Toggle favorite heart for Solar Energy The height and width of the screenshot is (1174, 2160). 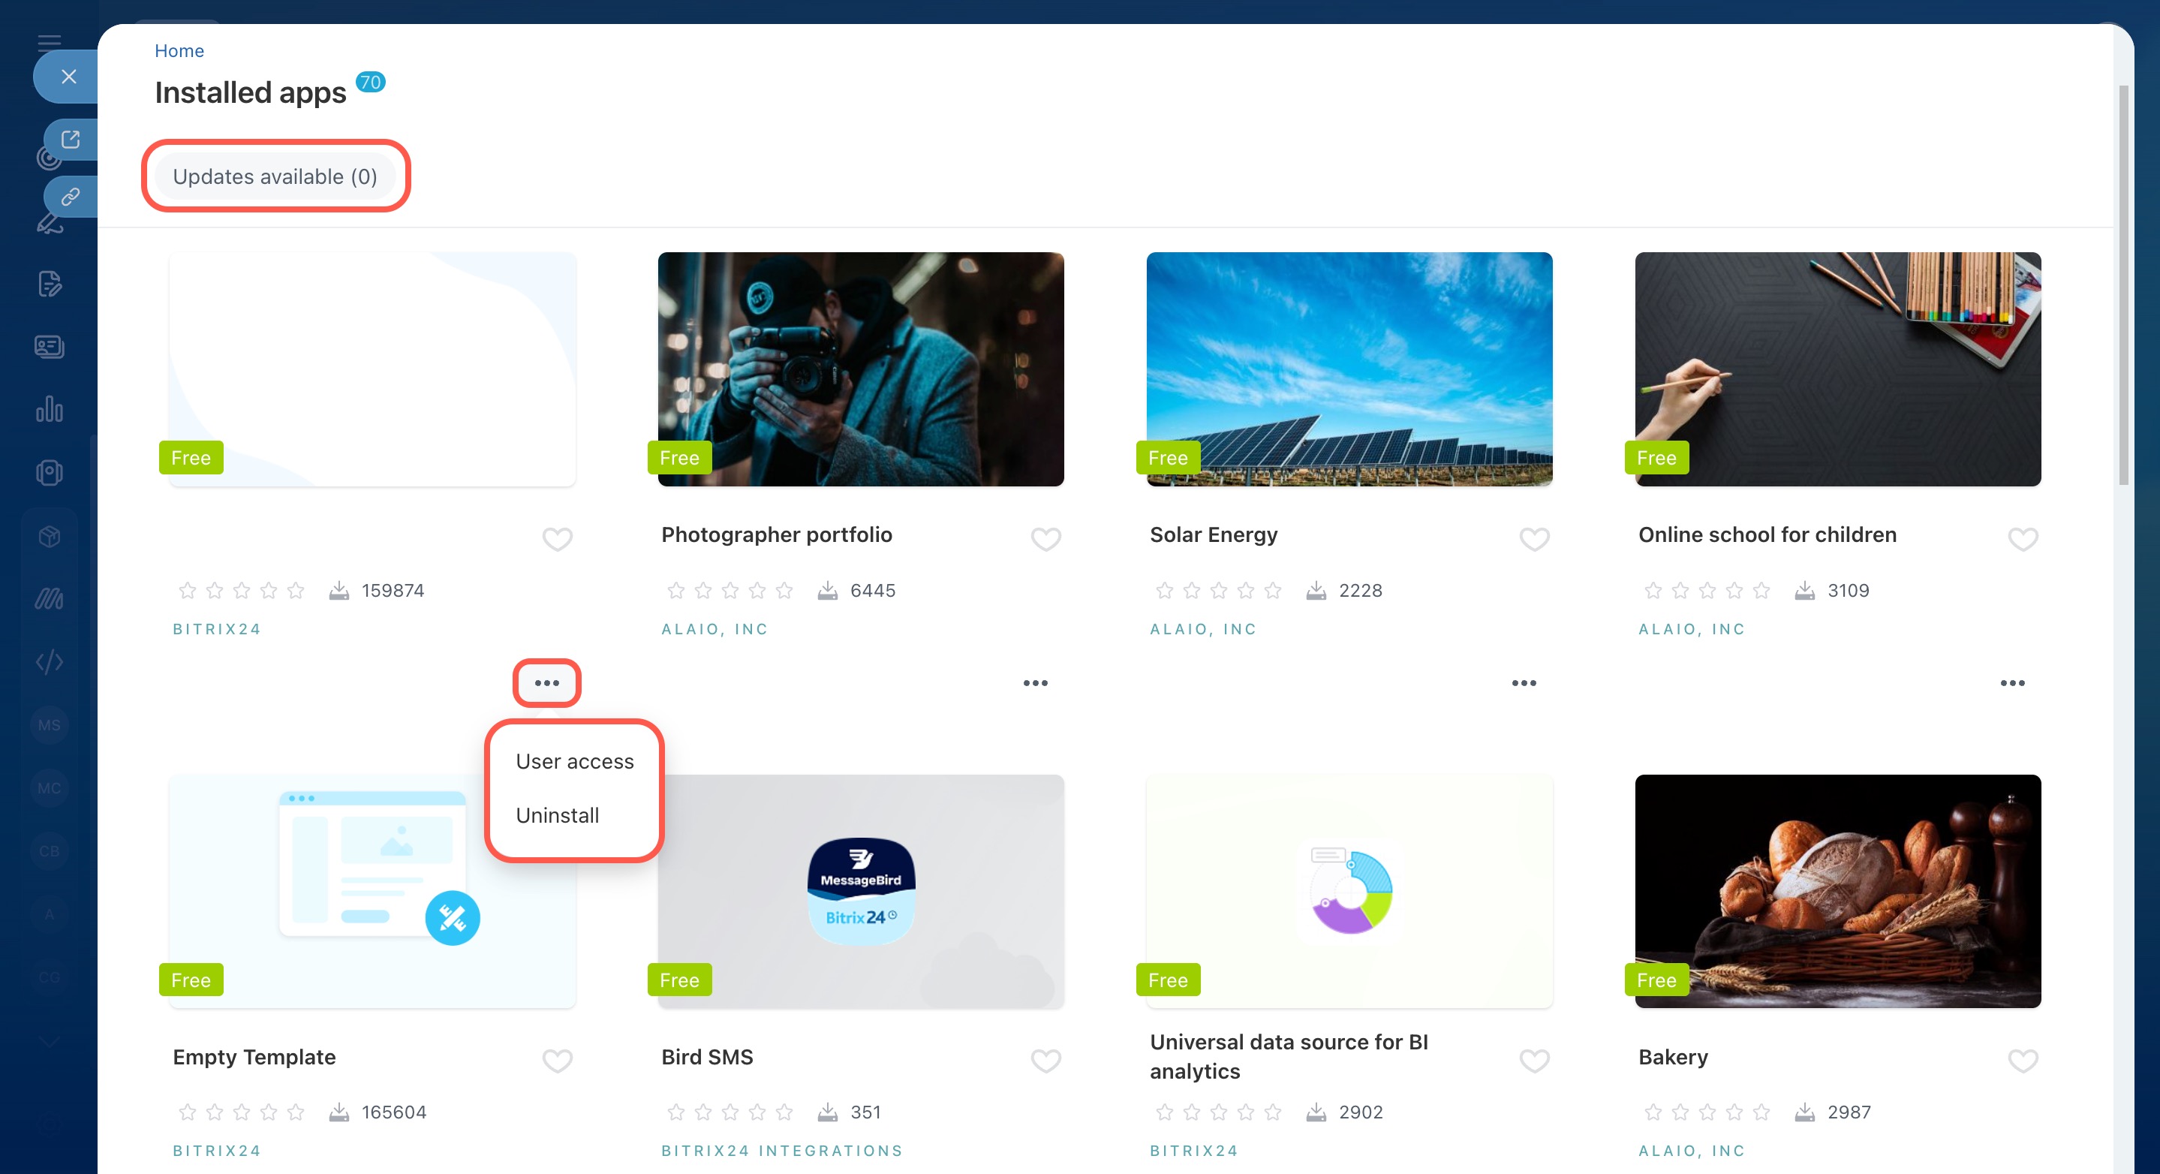pos(1533,538)
